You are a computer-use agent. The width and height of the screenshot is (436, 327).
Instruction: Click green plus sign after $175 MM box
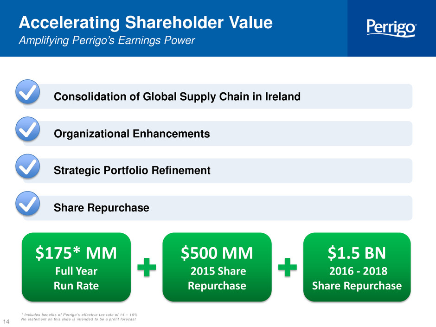pos(147,267)
